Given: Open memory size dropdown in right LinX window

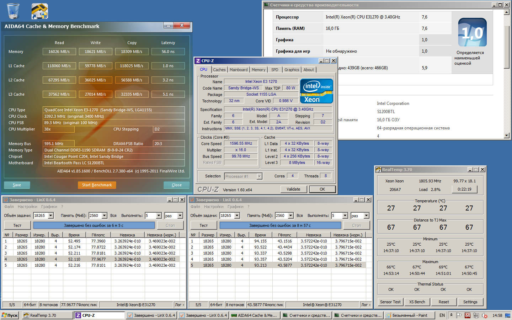Looking at the screenshot, I should click(290, 215).
